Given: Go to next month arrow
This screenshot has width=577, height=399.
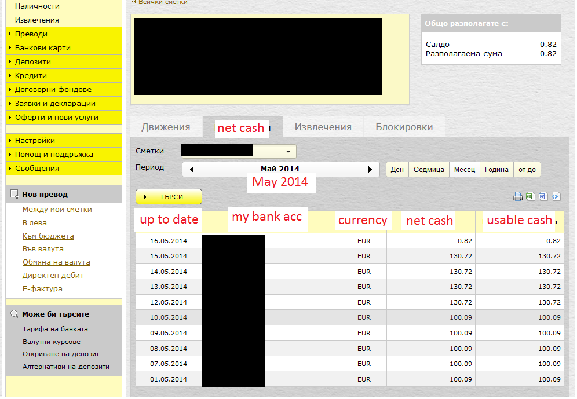Looking at the screenshot, I should (370, 170).
